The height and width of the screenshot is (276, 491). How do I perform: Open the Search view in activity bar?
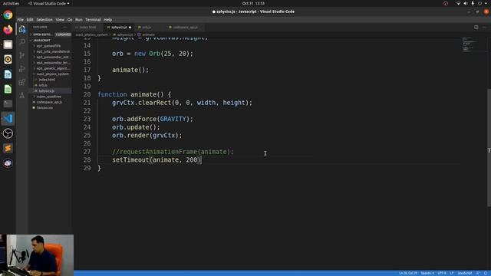click(x=22, y=42)
